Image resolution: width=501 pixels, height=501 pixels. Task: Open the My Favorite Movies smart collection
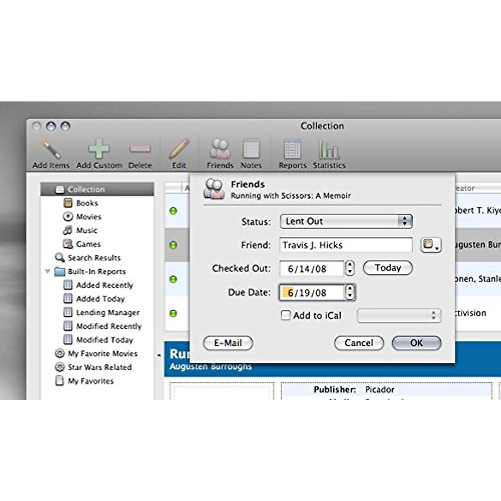pos(102,354)
